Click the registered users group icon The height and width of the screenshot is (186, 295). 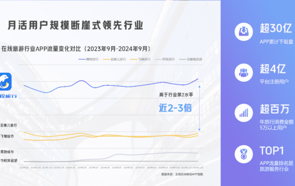244,72
